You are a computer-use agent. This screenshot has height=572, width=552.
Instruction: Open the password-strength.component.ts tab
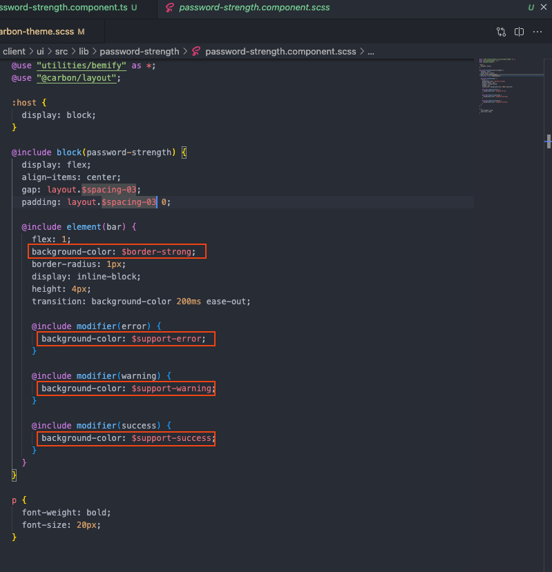click(68, 8)
